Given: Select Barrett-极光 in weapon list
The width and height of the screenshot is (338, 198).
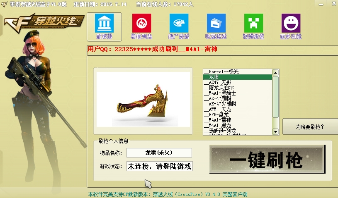Looking at the screenshot, I should click(238, 72).
